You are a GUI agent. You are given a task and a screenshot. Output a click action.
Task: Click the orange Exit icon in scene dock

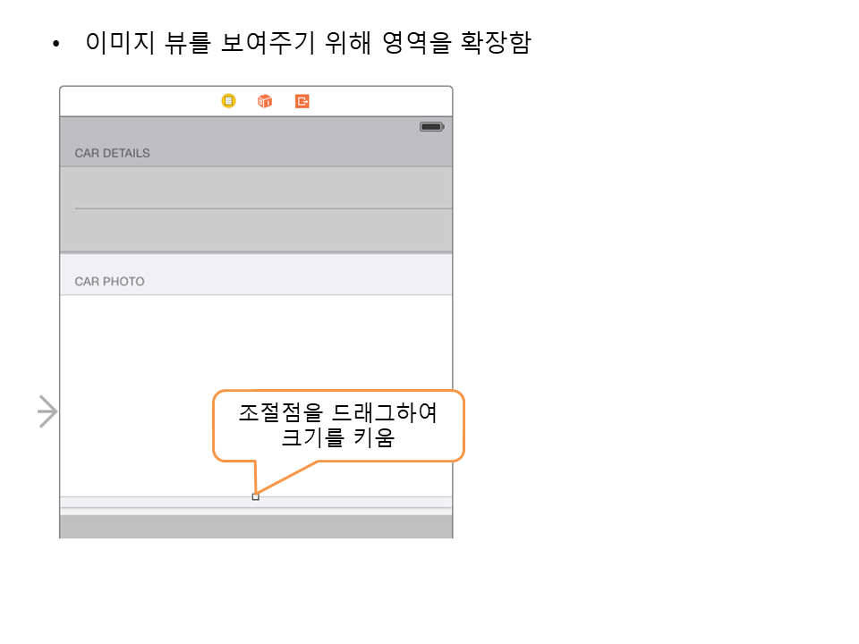click(302, 101)
